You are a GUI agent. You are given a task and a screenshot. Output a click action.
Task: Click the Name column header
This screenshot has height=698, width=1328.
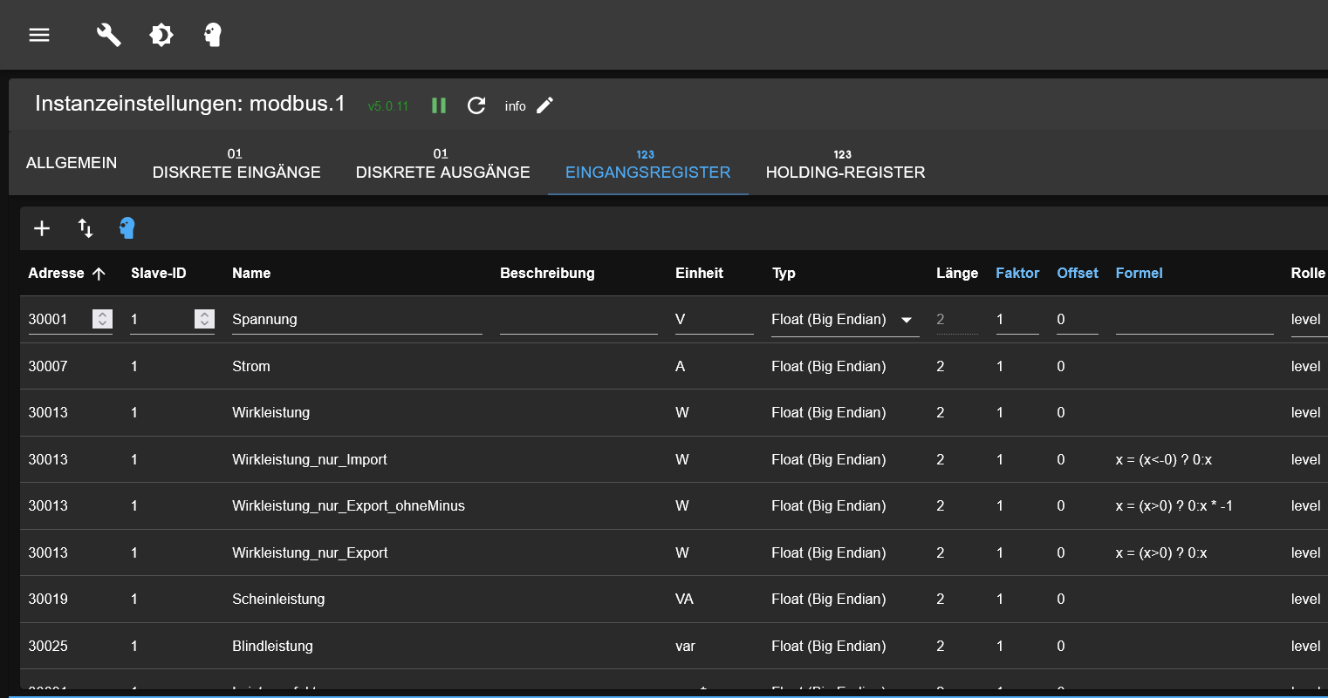click(x=251, y=274)
